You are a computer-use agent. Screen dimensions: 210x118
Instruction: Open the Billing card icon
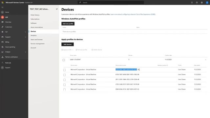[x=2, y=42]
